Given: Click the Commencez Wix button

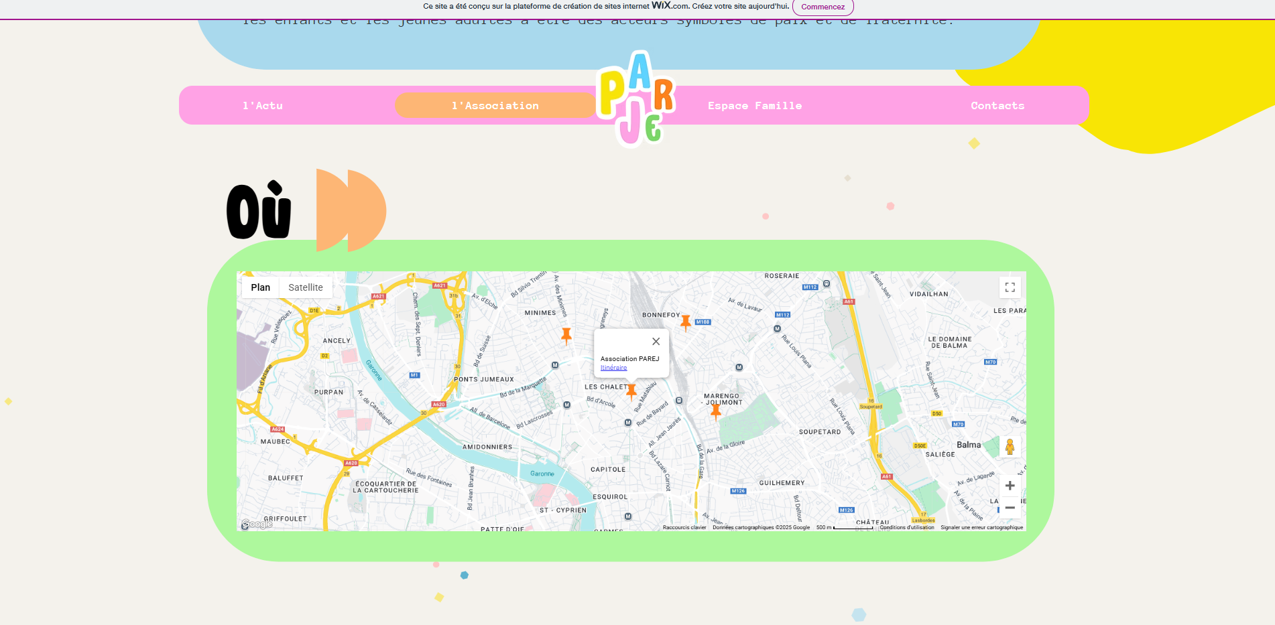Looking at the screenshot, I should 823,7.
